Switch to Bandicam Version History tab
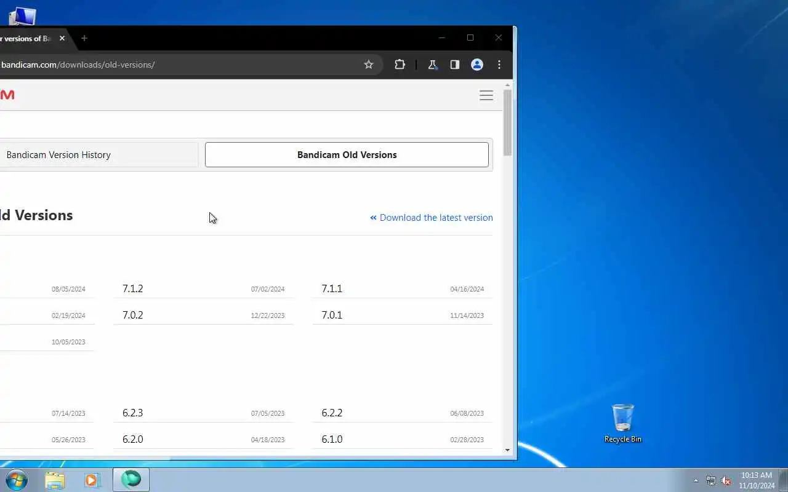 click(x=58, y=155)
